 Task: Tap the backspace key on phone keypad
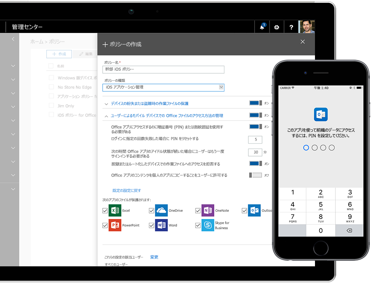(x=349, y=231)
